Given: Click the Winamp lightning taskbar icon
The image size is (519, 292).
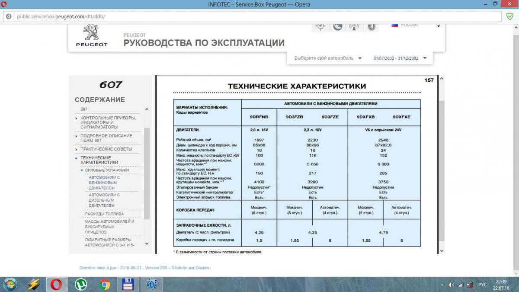Looking at the screenshot, I should [x=34, y=284].
